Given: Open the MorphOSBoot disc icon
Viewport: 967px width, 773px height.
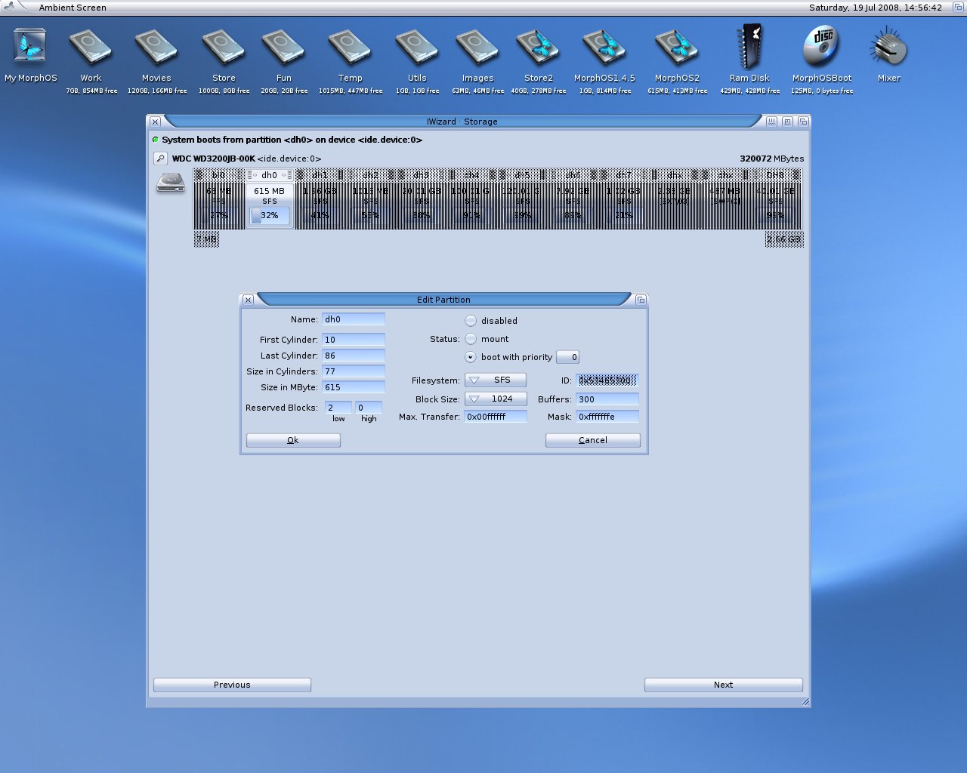Looking at the screenshot, I should click(x=822, y=47).
